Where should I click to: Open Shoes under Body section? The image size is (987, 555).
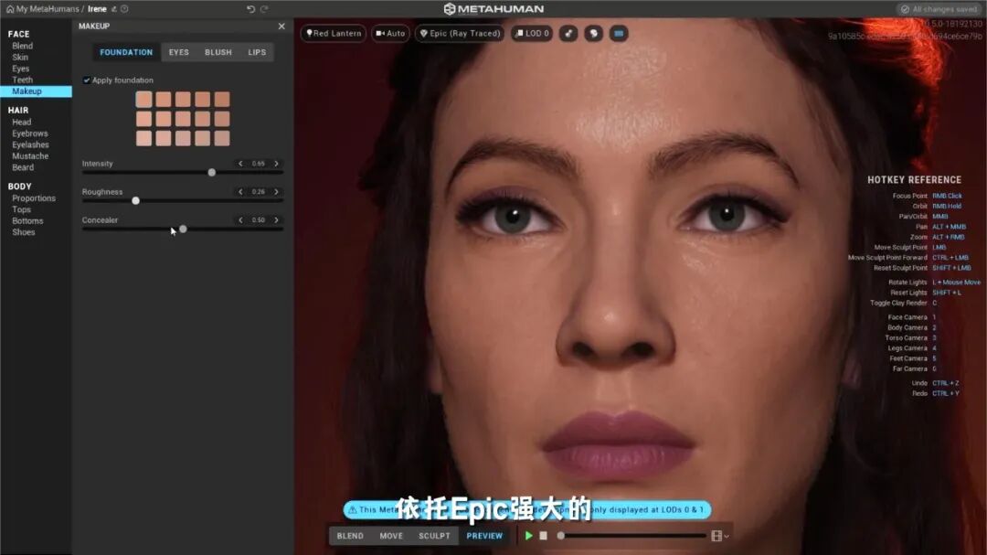(x=23, y=232)
